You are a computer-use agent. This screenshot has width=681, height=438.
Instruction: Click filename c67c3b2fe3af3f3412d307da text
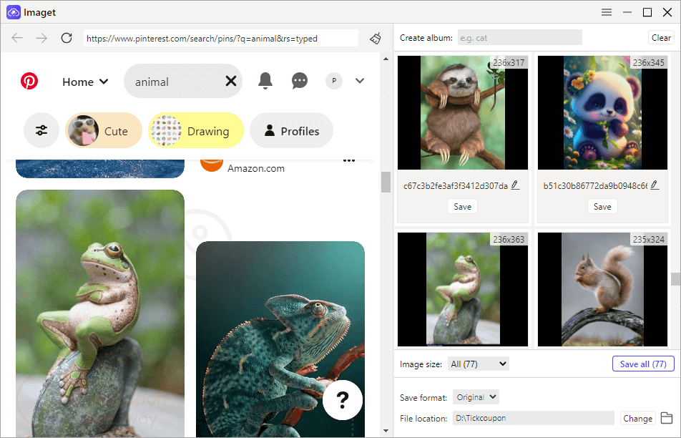456,186
